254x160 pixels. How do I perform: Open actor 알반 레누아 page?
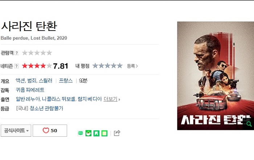pos(28,99)
